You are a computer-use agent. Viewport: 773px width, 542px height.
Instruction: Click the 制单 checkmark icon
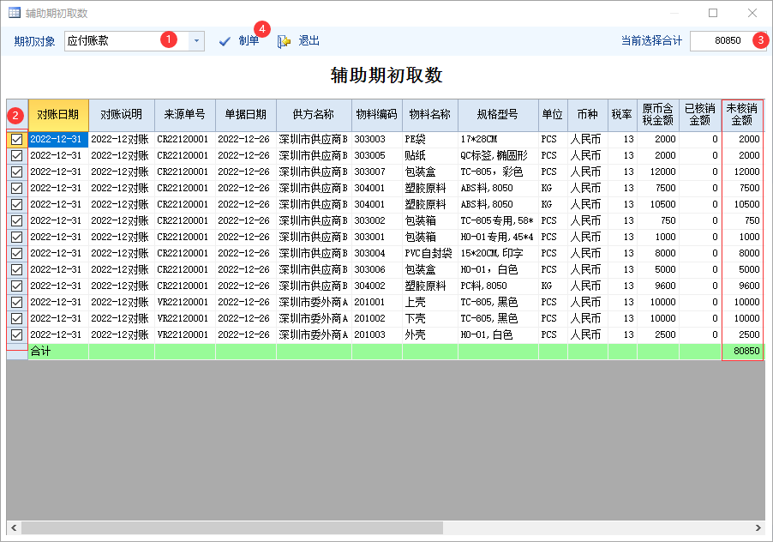pos(225,41)
